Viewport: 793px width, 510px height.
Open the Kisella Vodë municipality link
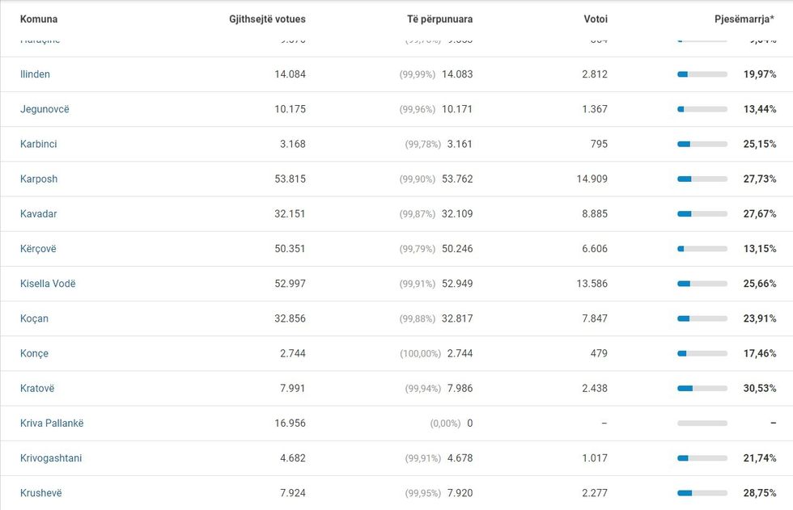tap(48, 284)
